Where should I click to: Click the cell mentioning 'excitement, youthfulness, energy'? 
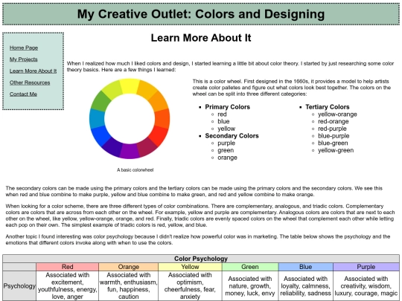pos(68,286)
